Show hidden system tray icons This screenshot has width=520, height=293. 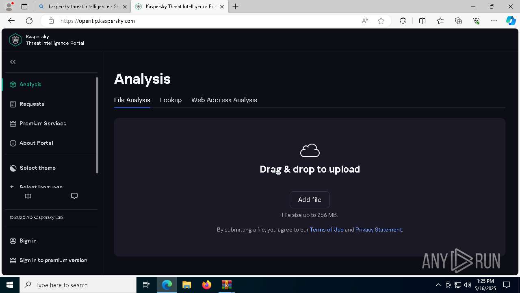tap(438, 285)
